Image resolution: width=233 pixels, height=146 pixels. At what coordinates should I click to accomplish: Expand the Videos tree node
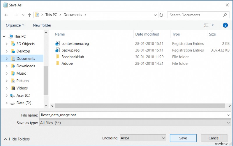click(x=7, y=88)
